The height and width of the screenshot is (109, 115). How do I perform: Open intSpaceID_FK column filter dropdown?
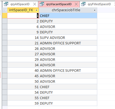point(37,10)
